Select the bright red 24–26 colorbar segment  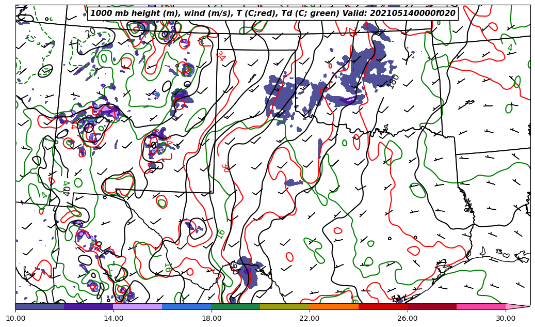coord(383,306)
